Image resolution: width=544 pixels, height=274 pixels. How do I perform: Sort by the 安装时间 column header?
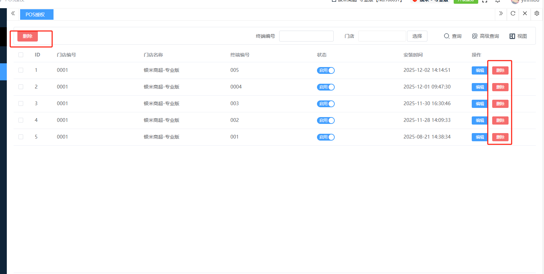click(x=413, y=55)
